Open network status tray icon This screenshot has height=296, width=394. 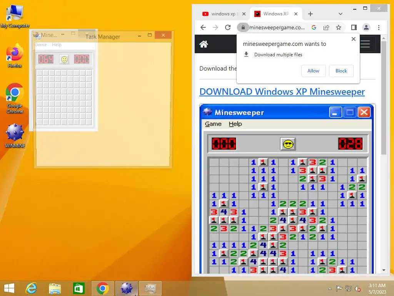click(348, 289)
